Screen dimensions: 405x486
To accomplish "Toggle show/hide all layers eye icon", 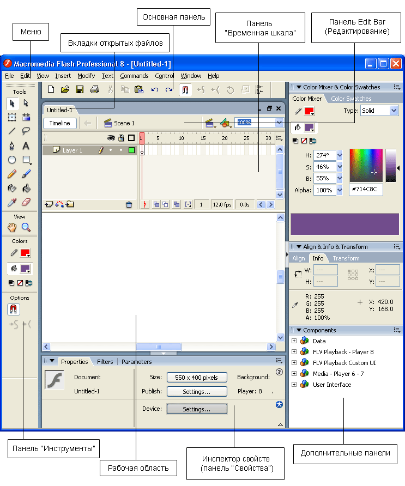I will pos(111,138).
